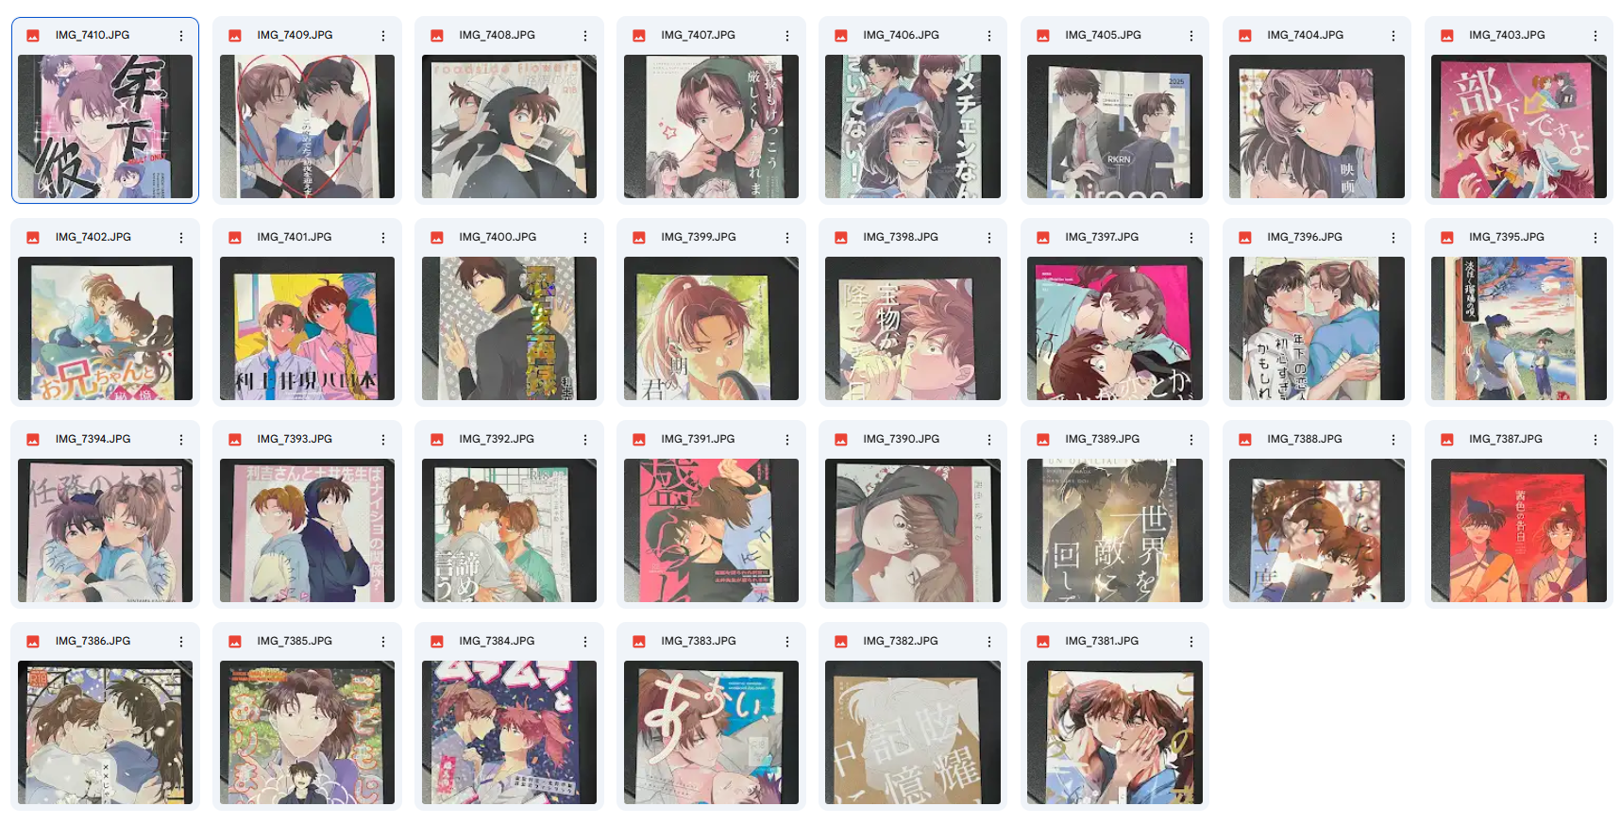Image resolution: width=1621 pixels, height=840 pixels.
Task: Open more actions dropdown for IMG_7408.JPG
Action: click(x=585, y=36)
